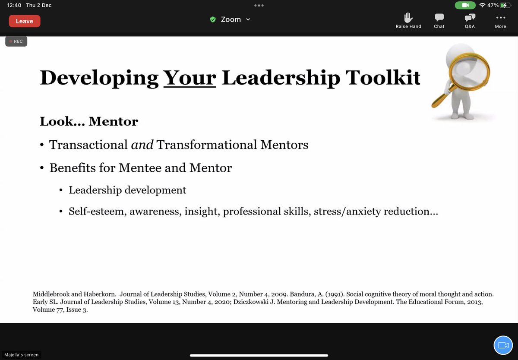This screenshot has width=518, height=360.
Task: Tap the green encryption shield icon
Action: coord(212,19)
